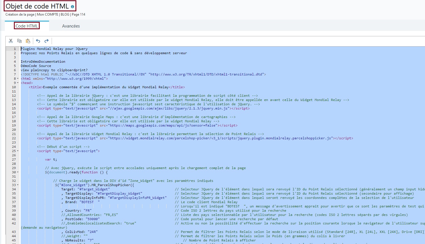Viewport: 425px width, 244px height.
Task: Click the jquery.min.js script line
Action: point(143,108)
